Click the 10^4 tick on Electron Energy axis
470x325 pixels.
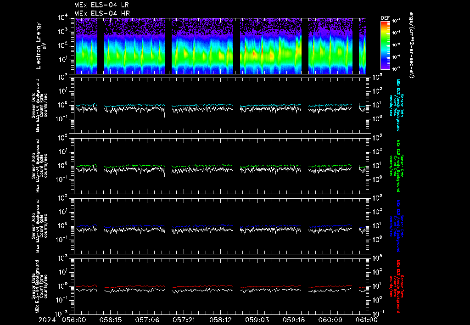[63, 18]
